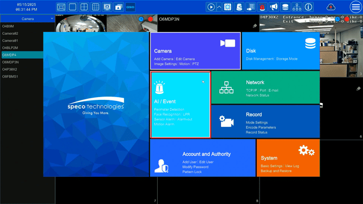The width and height of the screenshot is (363, 204).
Task: Open Network Status link
Action: point(257,95)
